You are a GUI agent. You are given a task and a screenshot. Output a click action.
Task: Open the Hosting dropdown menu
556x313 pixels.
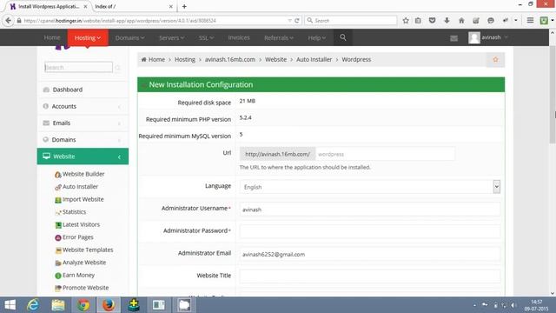pyautogui.click(x=88, y=37)
